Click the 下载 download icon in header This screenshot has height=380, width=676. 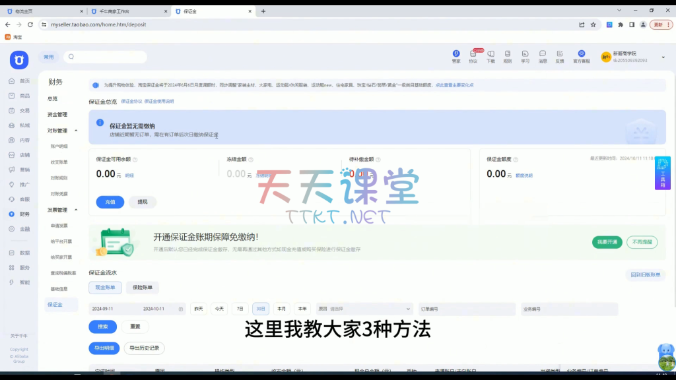pyautogui.click(x=490, y=56)
